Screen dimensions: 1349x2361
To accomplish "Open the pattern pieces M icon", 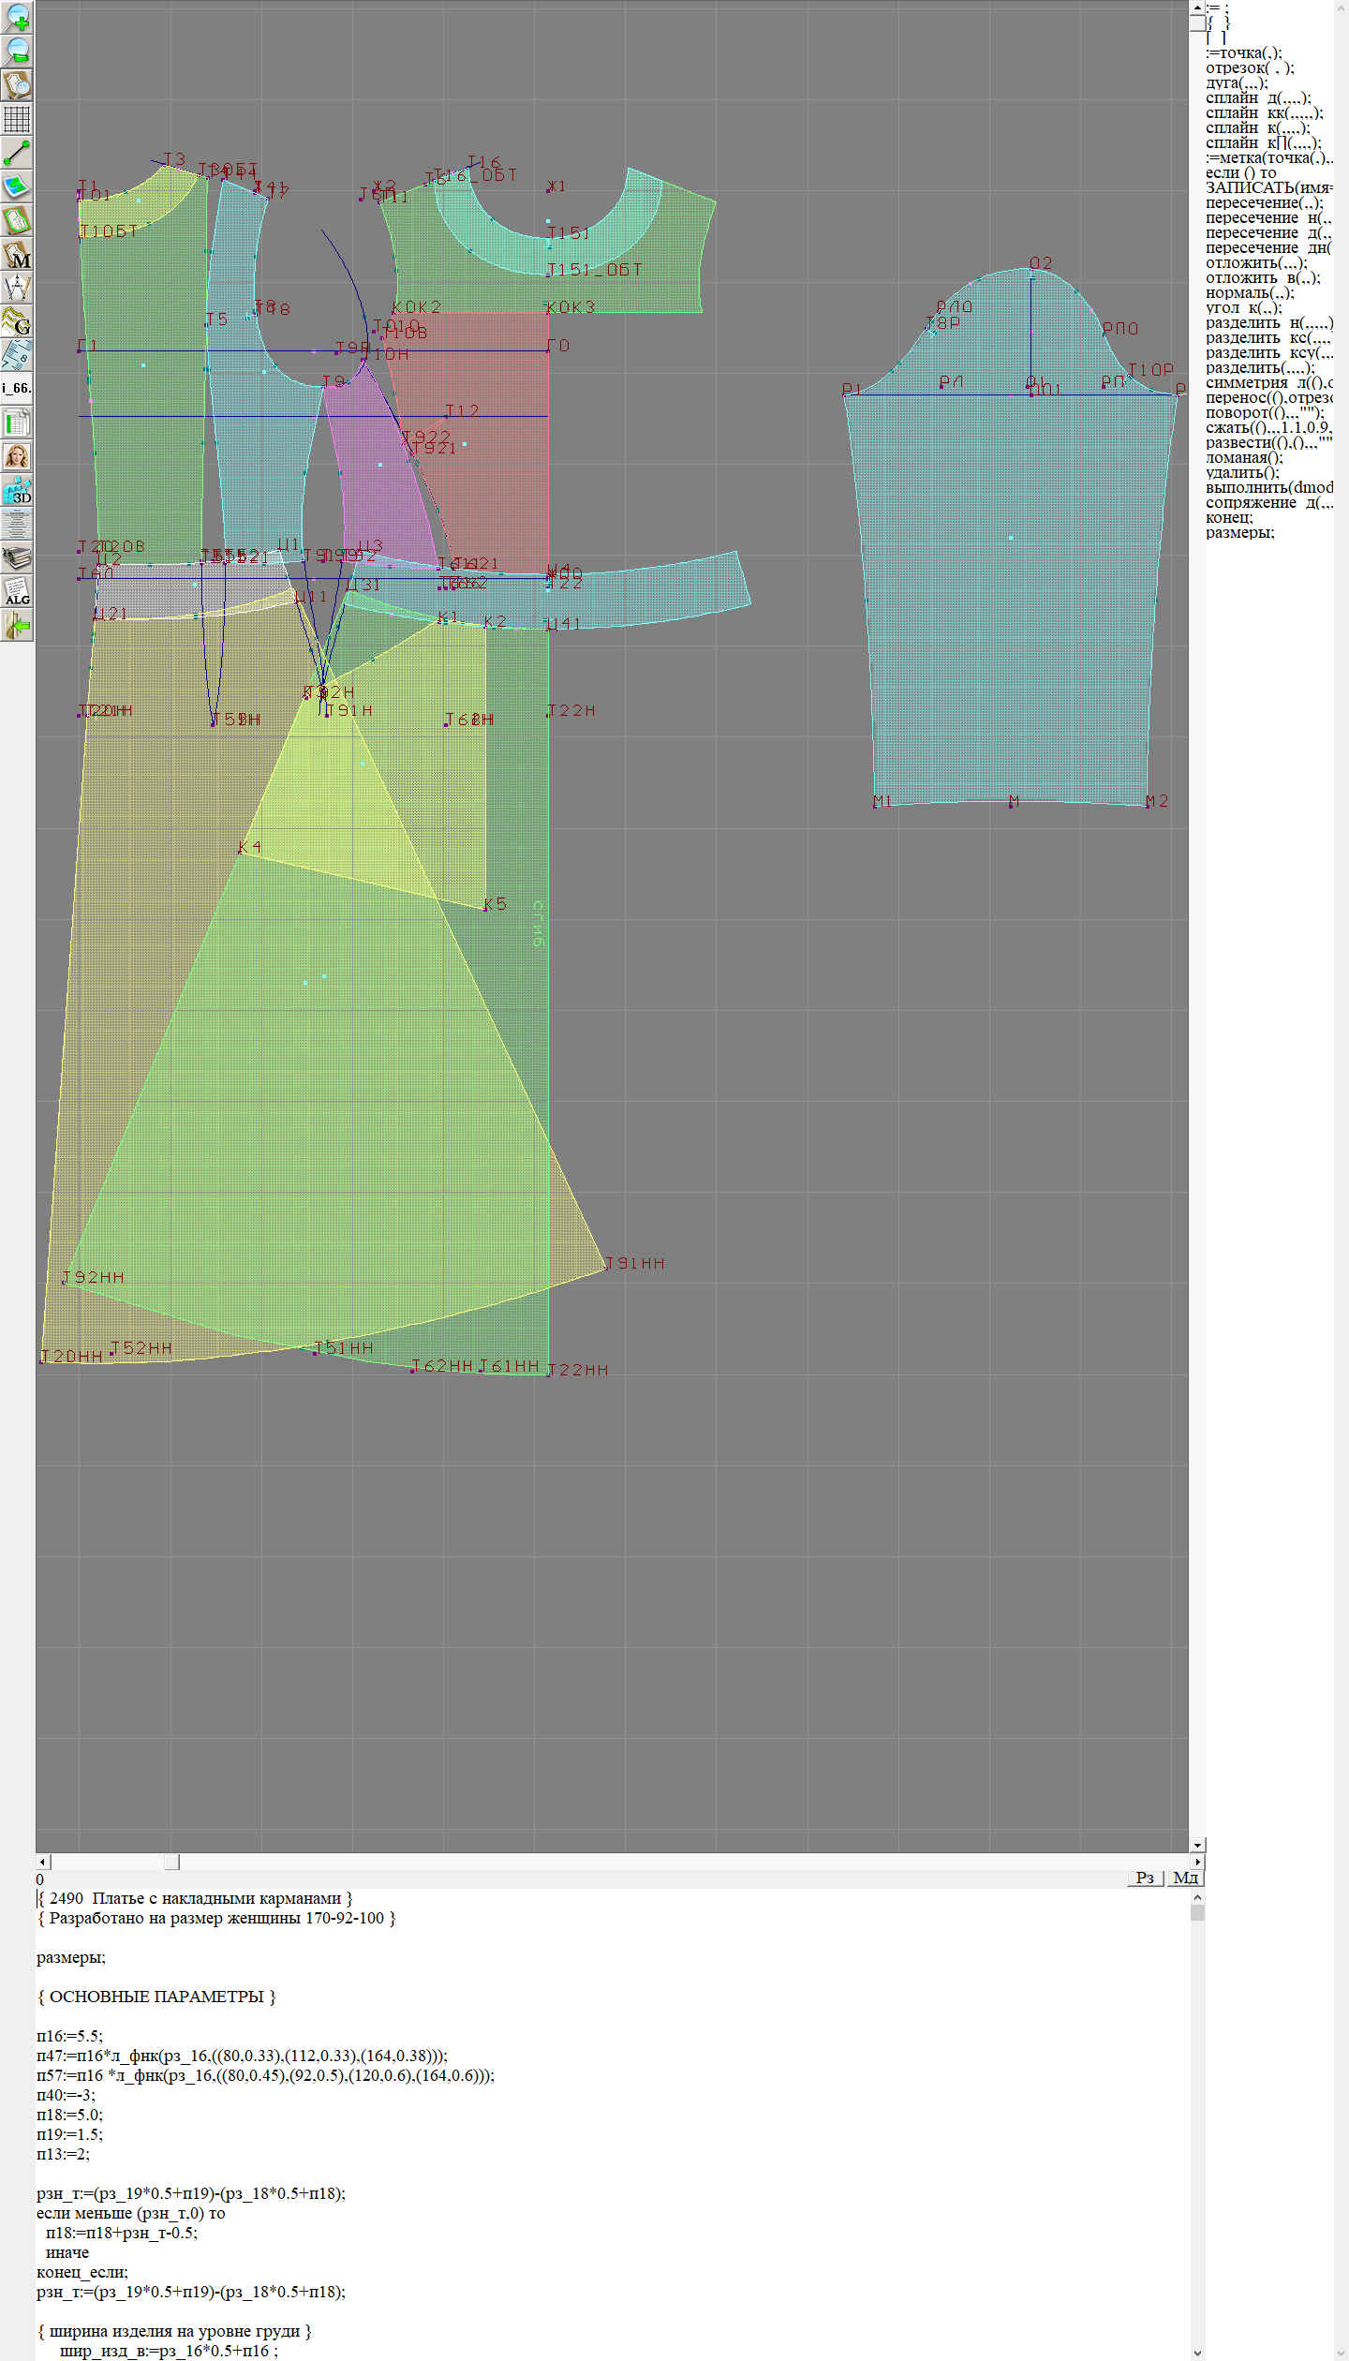I will [17, 255].
